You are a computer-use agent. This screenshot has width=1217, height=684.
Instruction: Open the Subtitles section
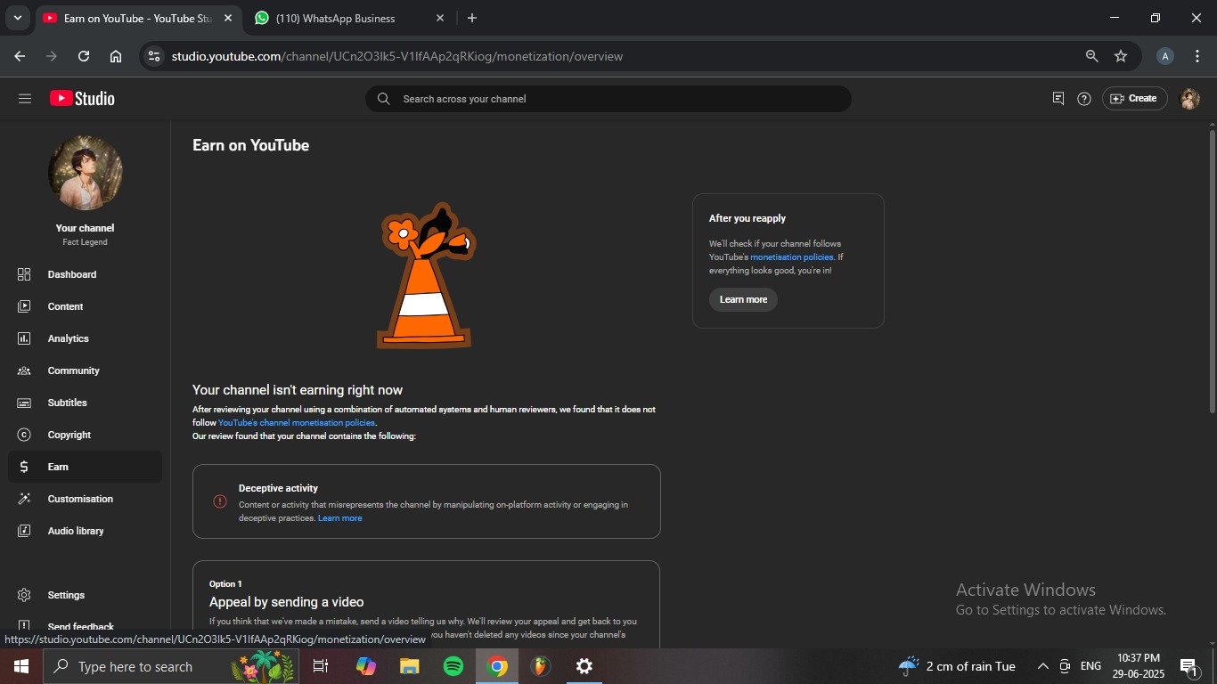85,403
